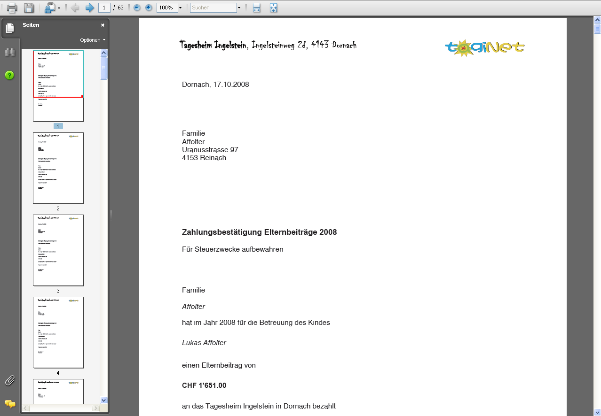Click the Print icon in toolbar
This screenshot has height=416, width=601.
coord(12,8)
